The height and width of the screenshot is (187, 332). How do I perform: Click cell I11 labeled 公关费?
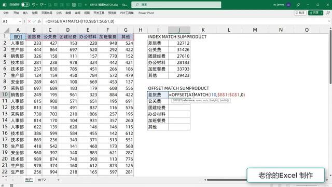158,101
